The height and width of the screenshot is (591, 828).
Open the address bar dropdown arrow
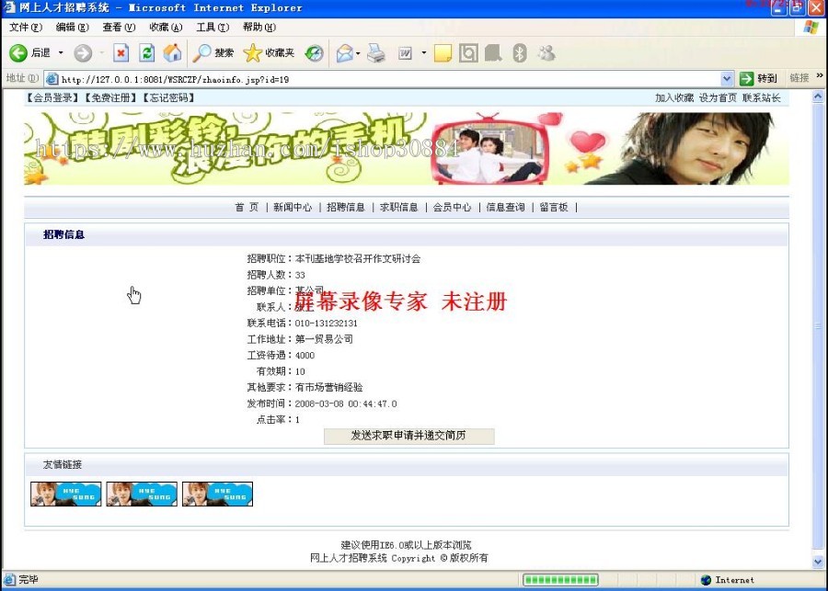point(727,78)
